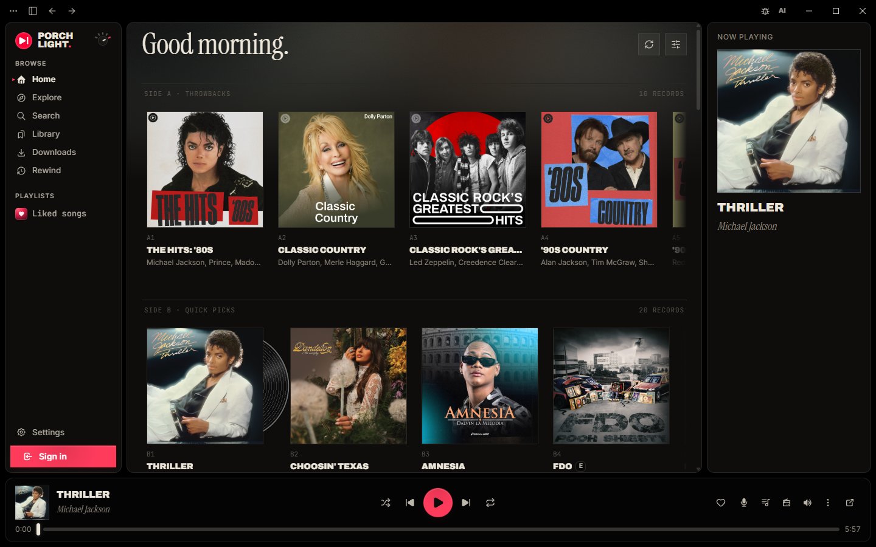Open the Choosin' Texas album cover
The height and width of the screenshot is (547, 876).
(349, 386)
